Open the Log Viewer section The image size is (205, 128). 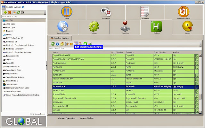click(145, 12)
